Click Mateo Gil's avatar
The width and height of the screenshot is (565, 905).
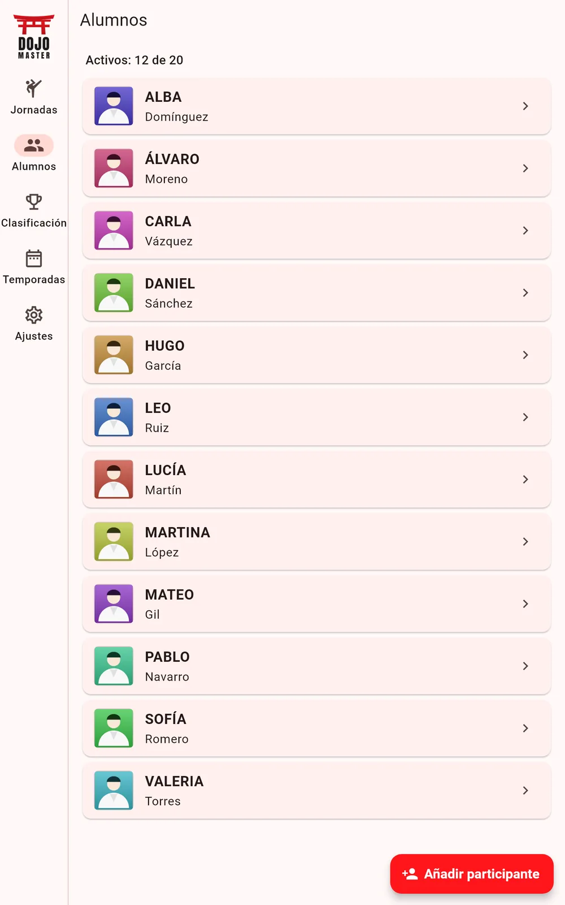coord(114,604)
